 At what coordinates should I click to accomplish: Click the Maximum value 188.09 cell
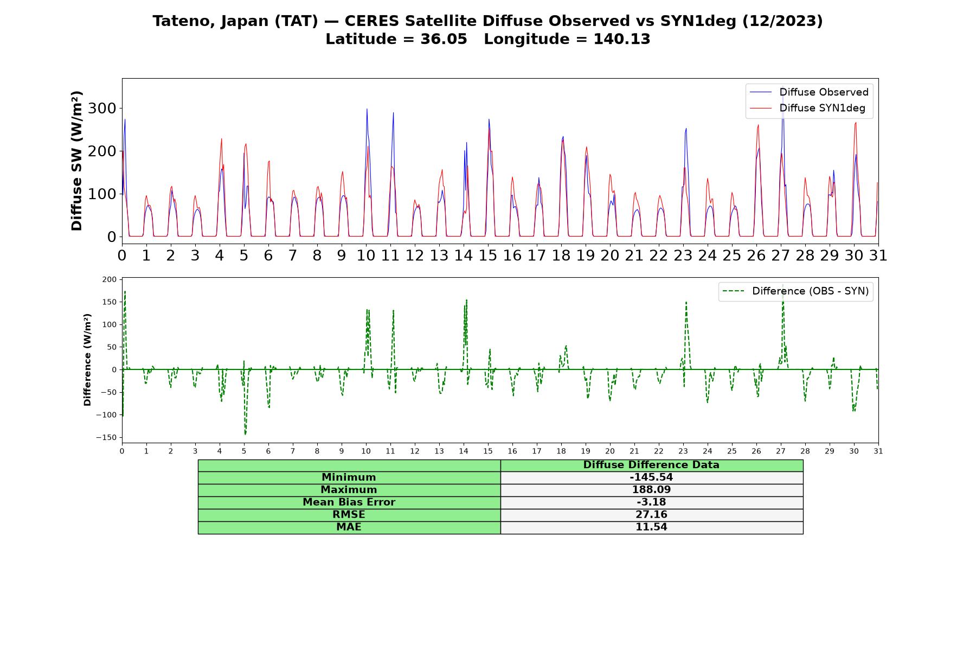tap(651, 490)
